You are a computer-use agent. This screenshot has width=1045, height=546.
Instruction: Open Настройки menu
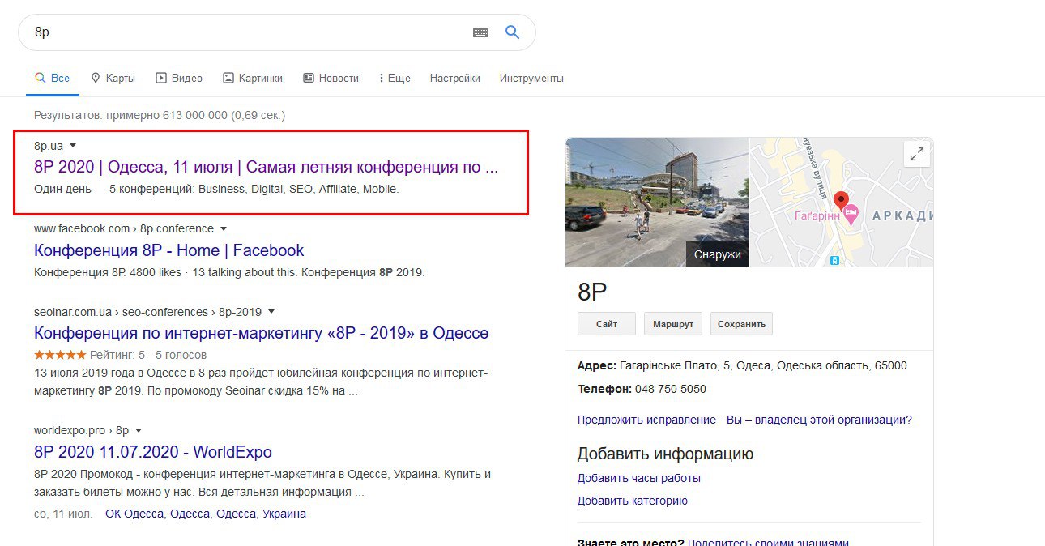455,79
